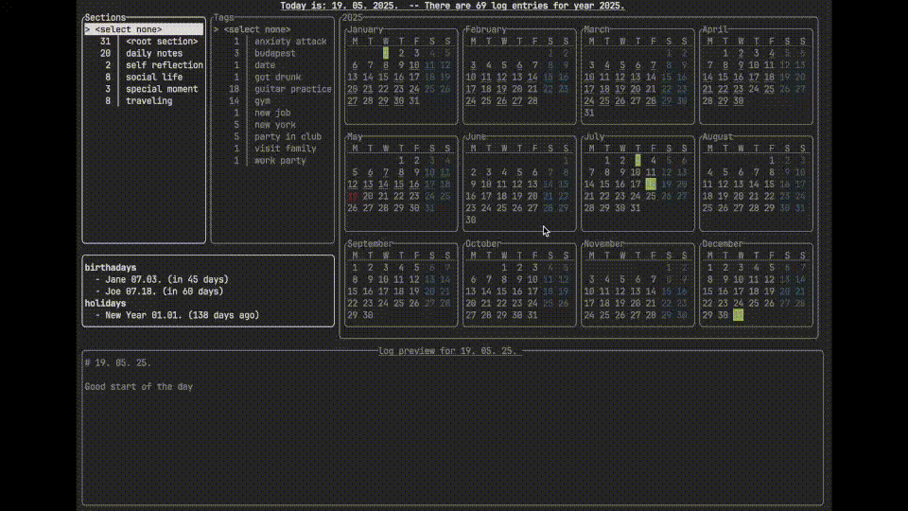
Task: Choose the 'self reflection' section
Action: pyautogui.click(x=164, y=65)
